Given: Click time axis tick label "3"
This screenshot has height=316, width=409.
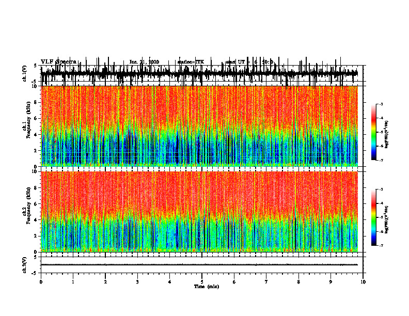Looking at the screenshot, I should pyautogui.click(x=137, y=282).
